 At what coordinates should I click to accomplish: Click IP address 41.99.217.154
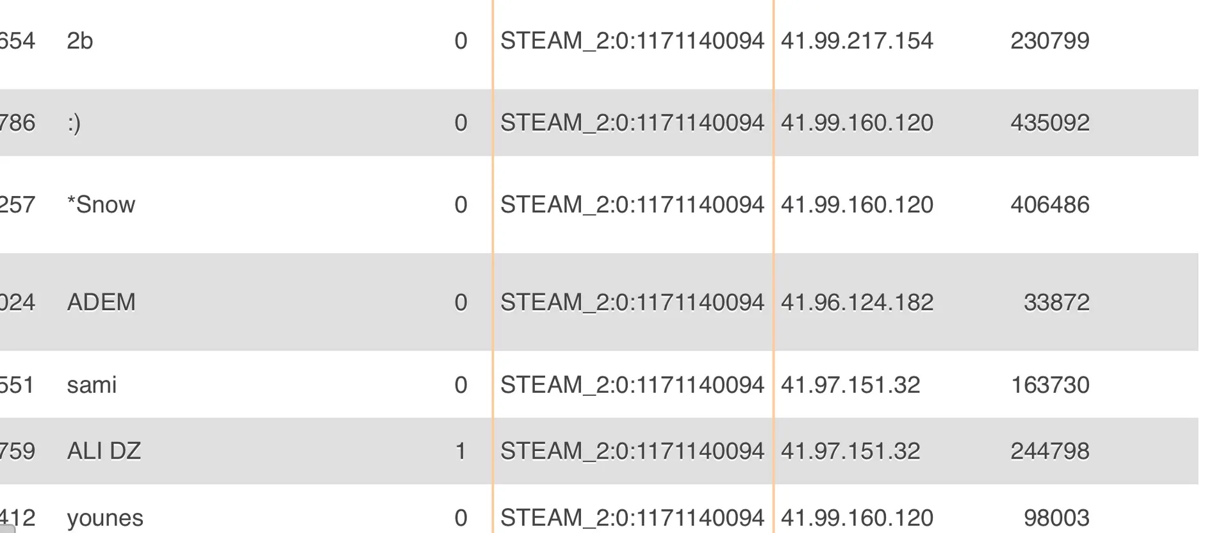pyautogui.click(x=857, y=41)
